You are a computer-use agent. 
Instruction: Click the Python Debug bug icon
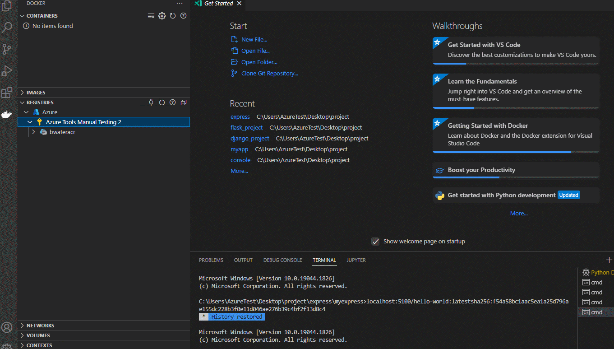point(586,272)
